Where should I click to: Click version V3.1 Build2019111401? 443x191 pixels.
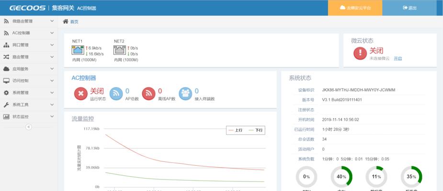[342, 100]
